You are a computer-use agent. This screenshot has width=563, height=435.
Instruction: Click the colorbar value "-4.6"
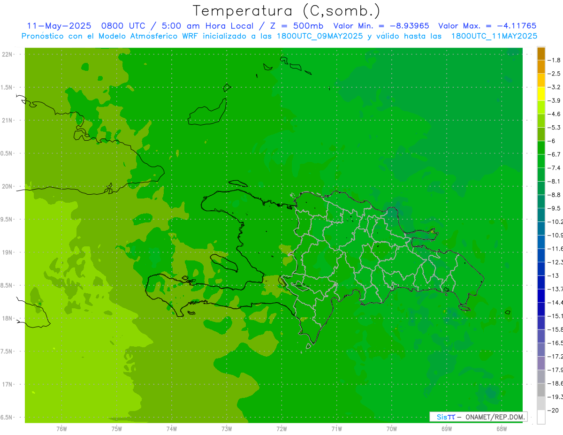554,114
